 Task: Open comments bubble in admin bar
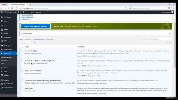coord(24,12)
